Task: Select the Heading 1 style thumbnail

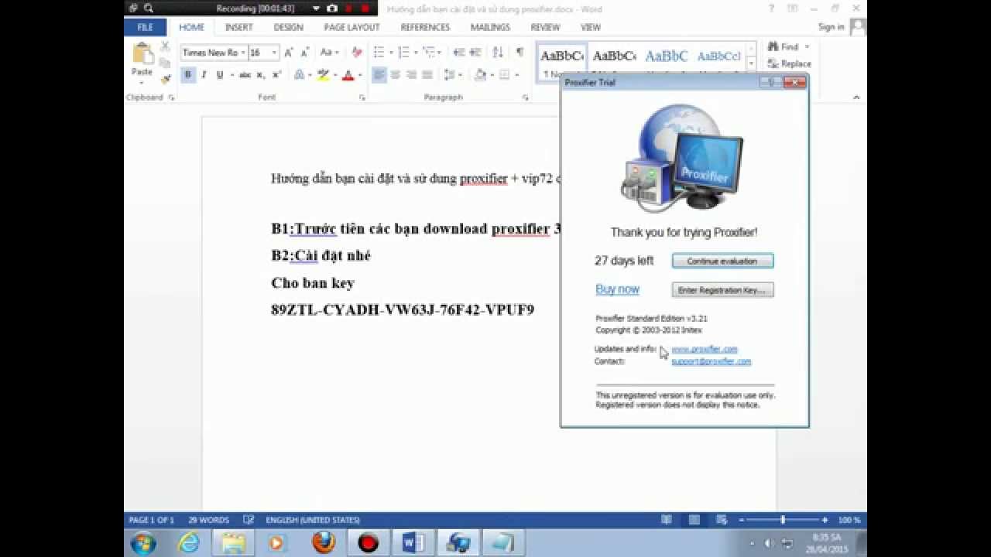Action: click(667, 56)
